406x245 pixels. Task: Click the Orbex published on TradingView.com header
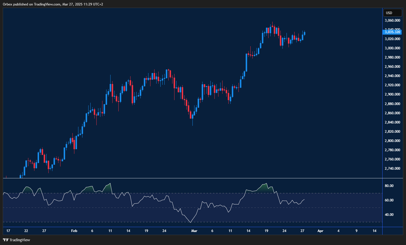pyautogui.click(x=53, y=4)
